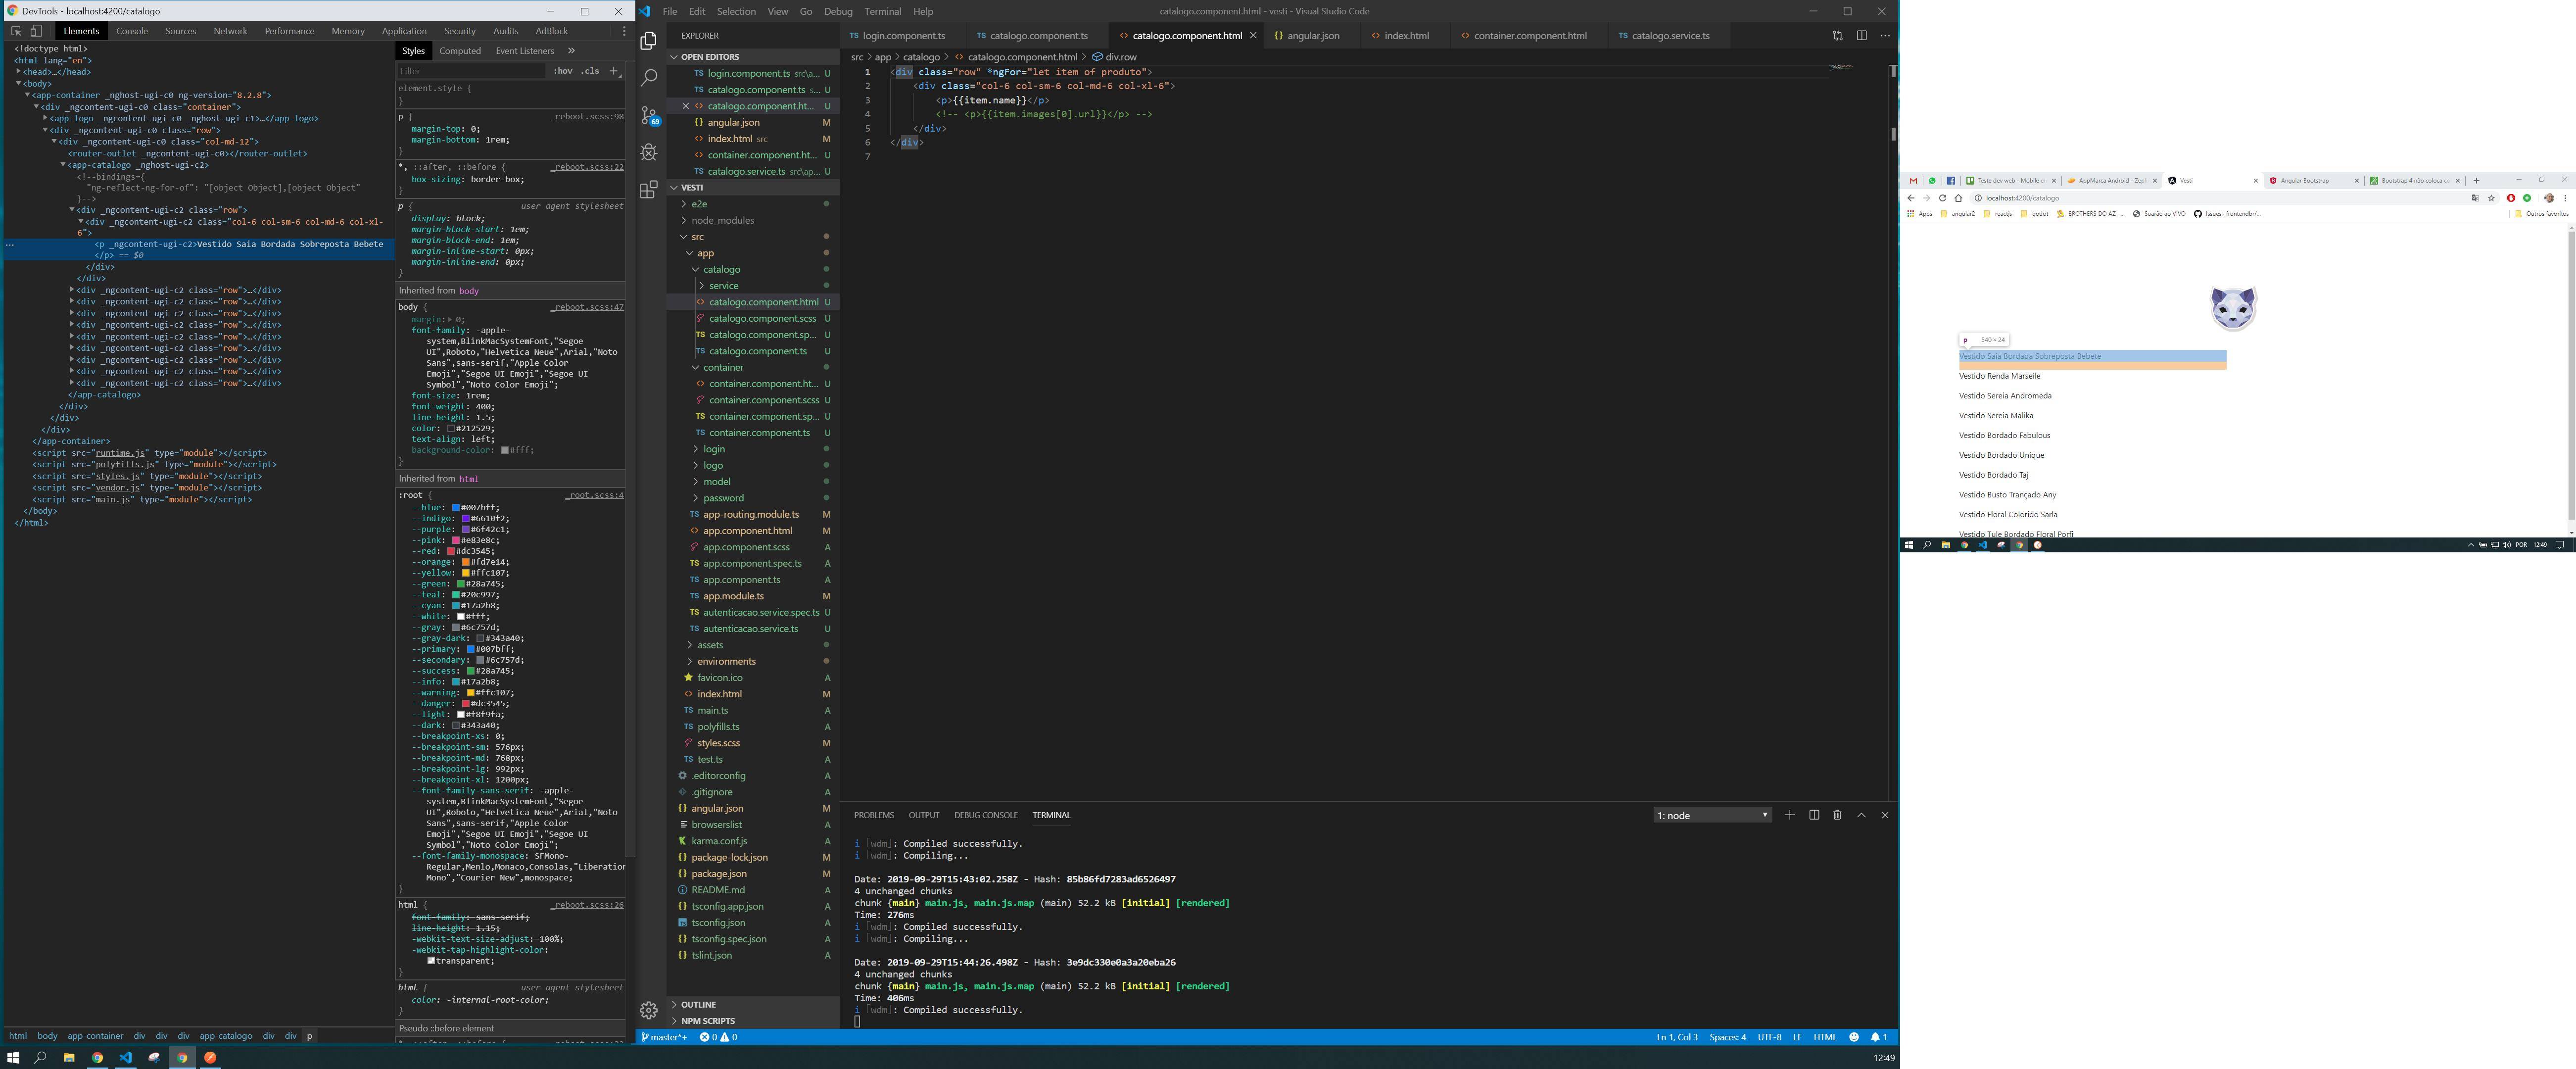Change HTML language mode in status bar
Screen dimensions: 2576x1069
point(1825,1037)
